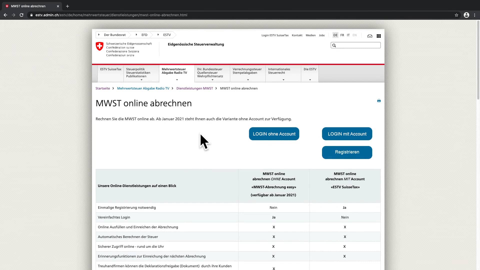
Task: Expand the Die ESTV dropdown chevron
Action: 310,79
